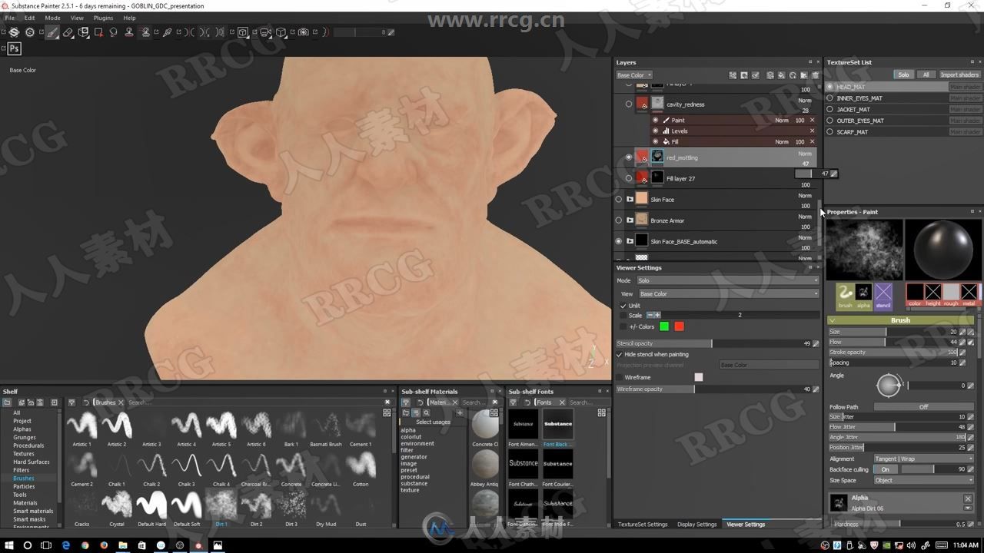Remove the Levels effect with its X

tap(812, 131)
